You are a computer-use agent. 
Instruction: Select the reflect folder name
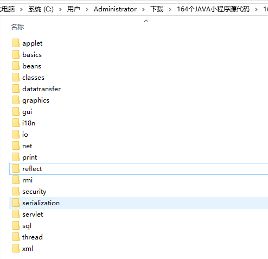click(x=32, y=169)
